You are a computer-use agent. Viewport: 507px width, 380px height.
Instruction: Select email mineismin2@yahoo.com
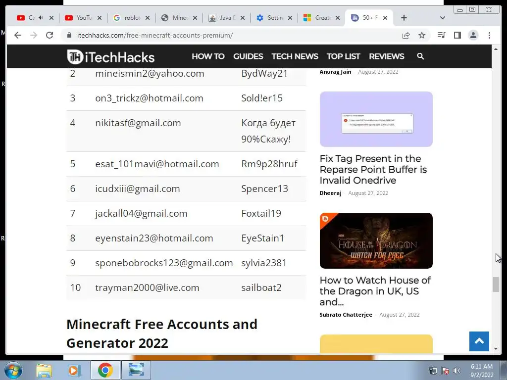coord(150,73)
